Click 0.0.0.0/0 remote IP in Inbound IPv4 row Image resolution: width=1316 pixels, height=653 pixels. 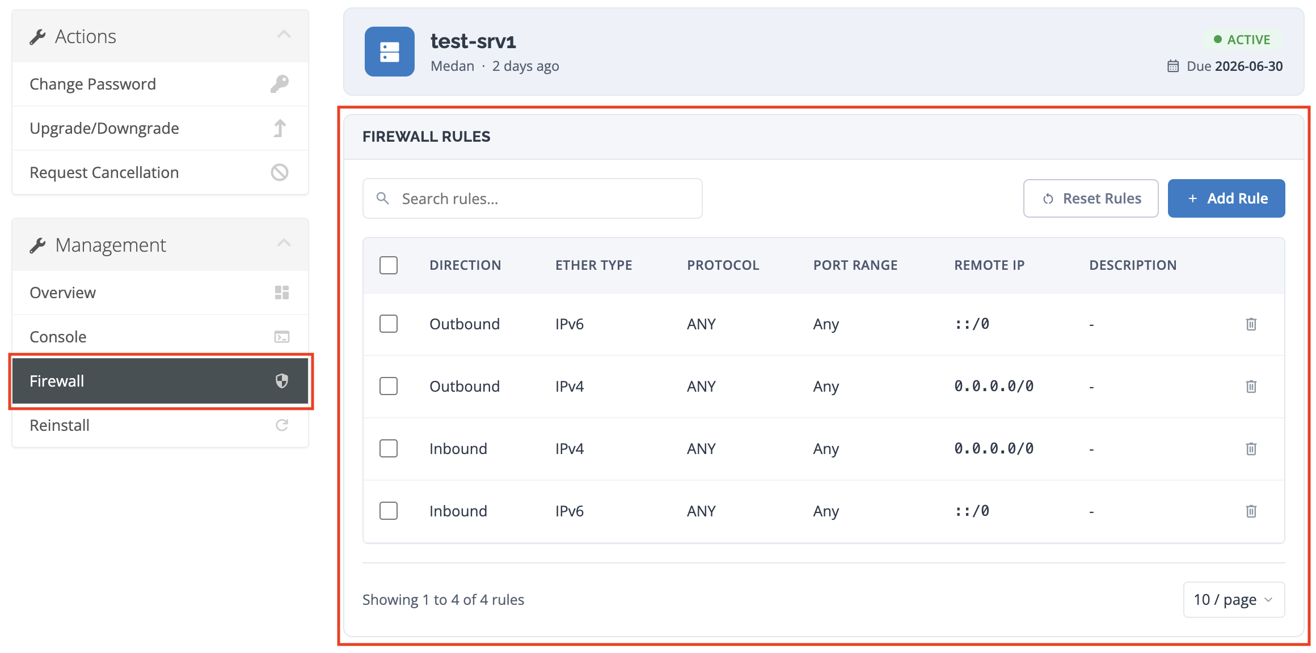pyautogui.click(x=994, y=449)
